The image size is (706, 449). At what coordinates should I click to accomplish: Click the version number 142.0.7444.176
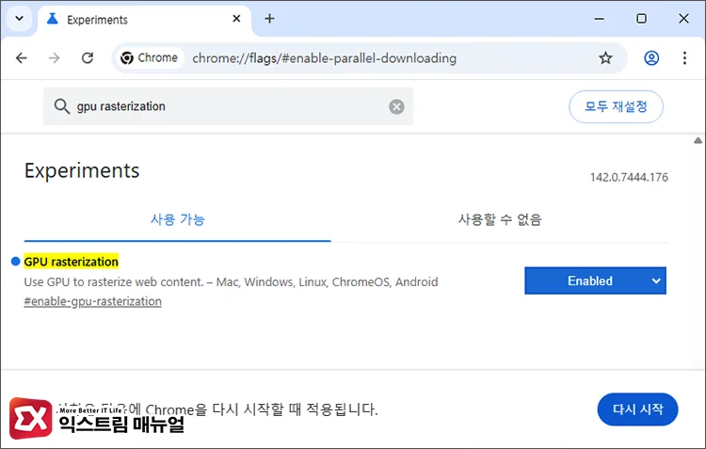click(x=629, y=177)
